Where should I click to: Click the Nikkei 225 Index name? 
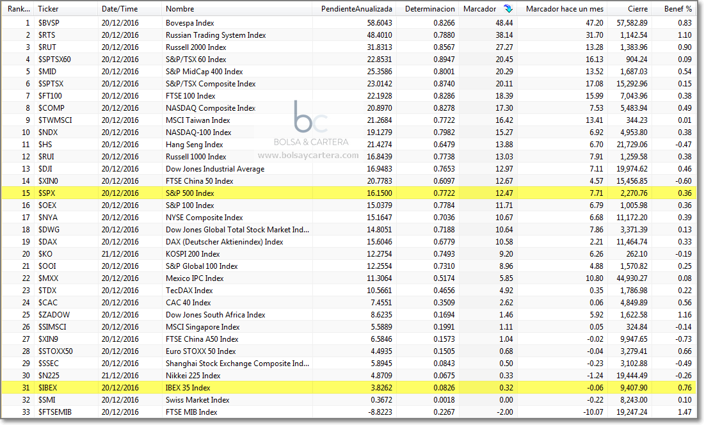tap(193, 375)
